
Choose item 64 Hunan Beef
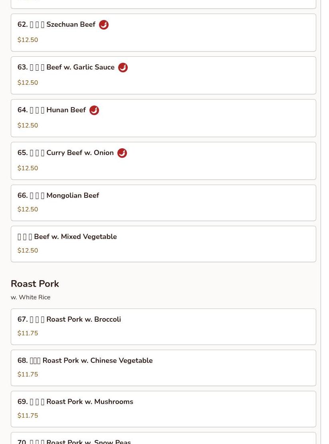coord(163,118)
